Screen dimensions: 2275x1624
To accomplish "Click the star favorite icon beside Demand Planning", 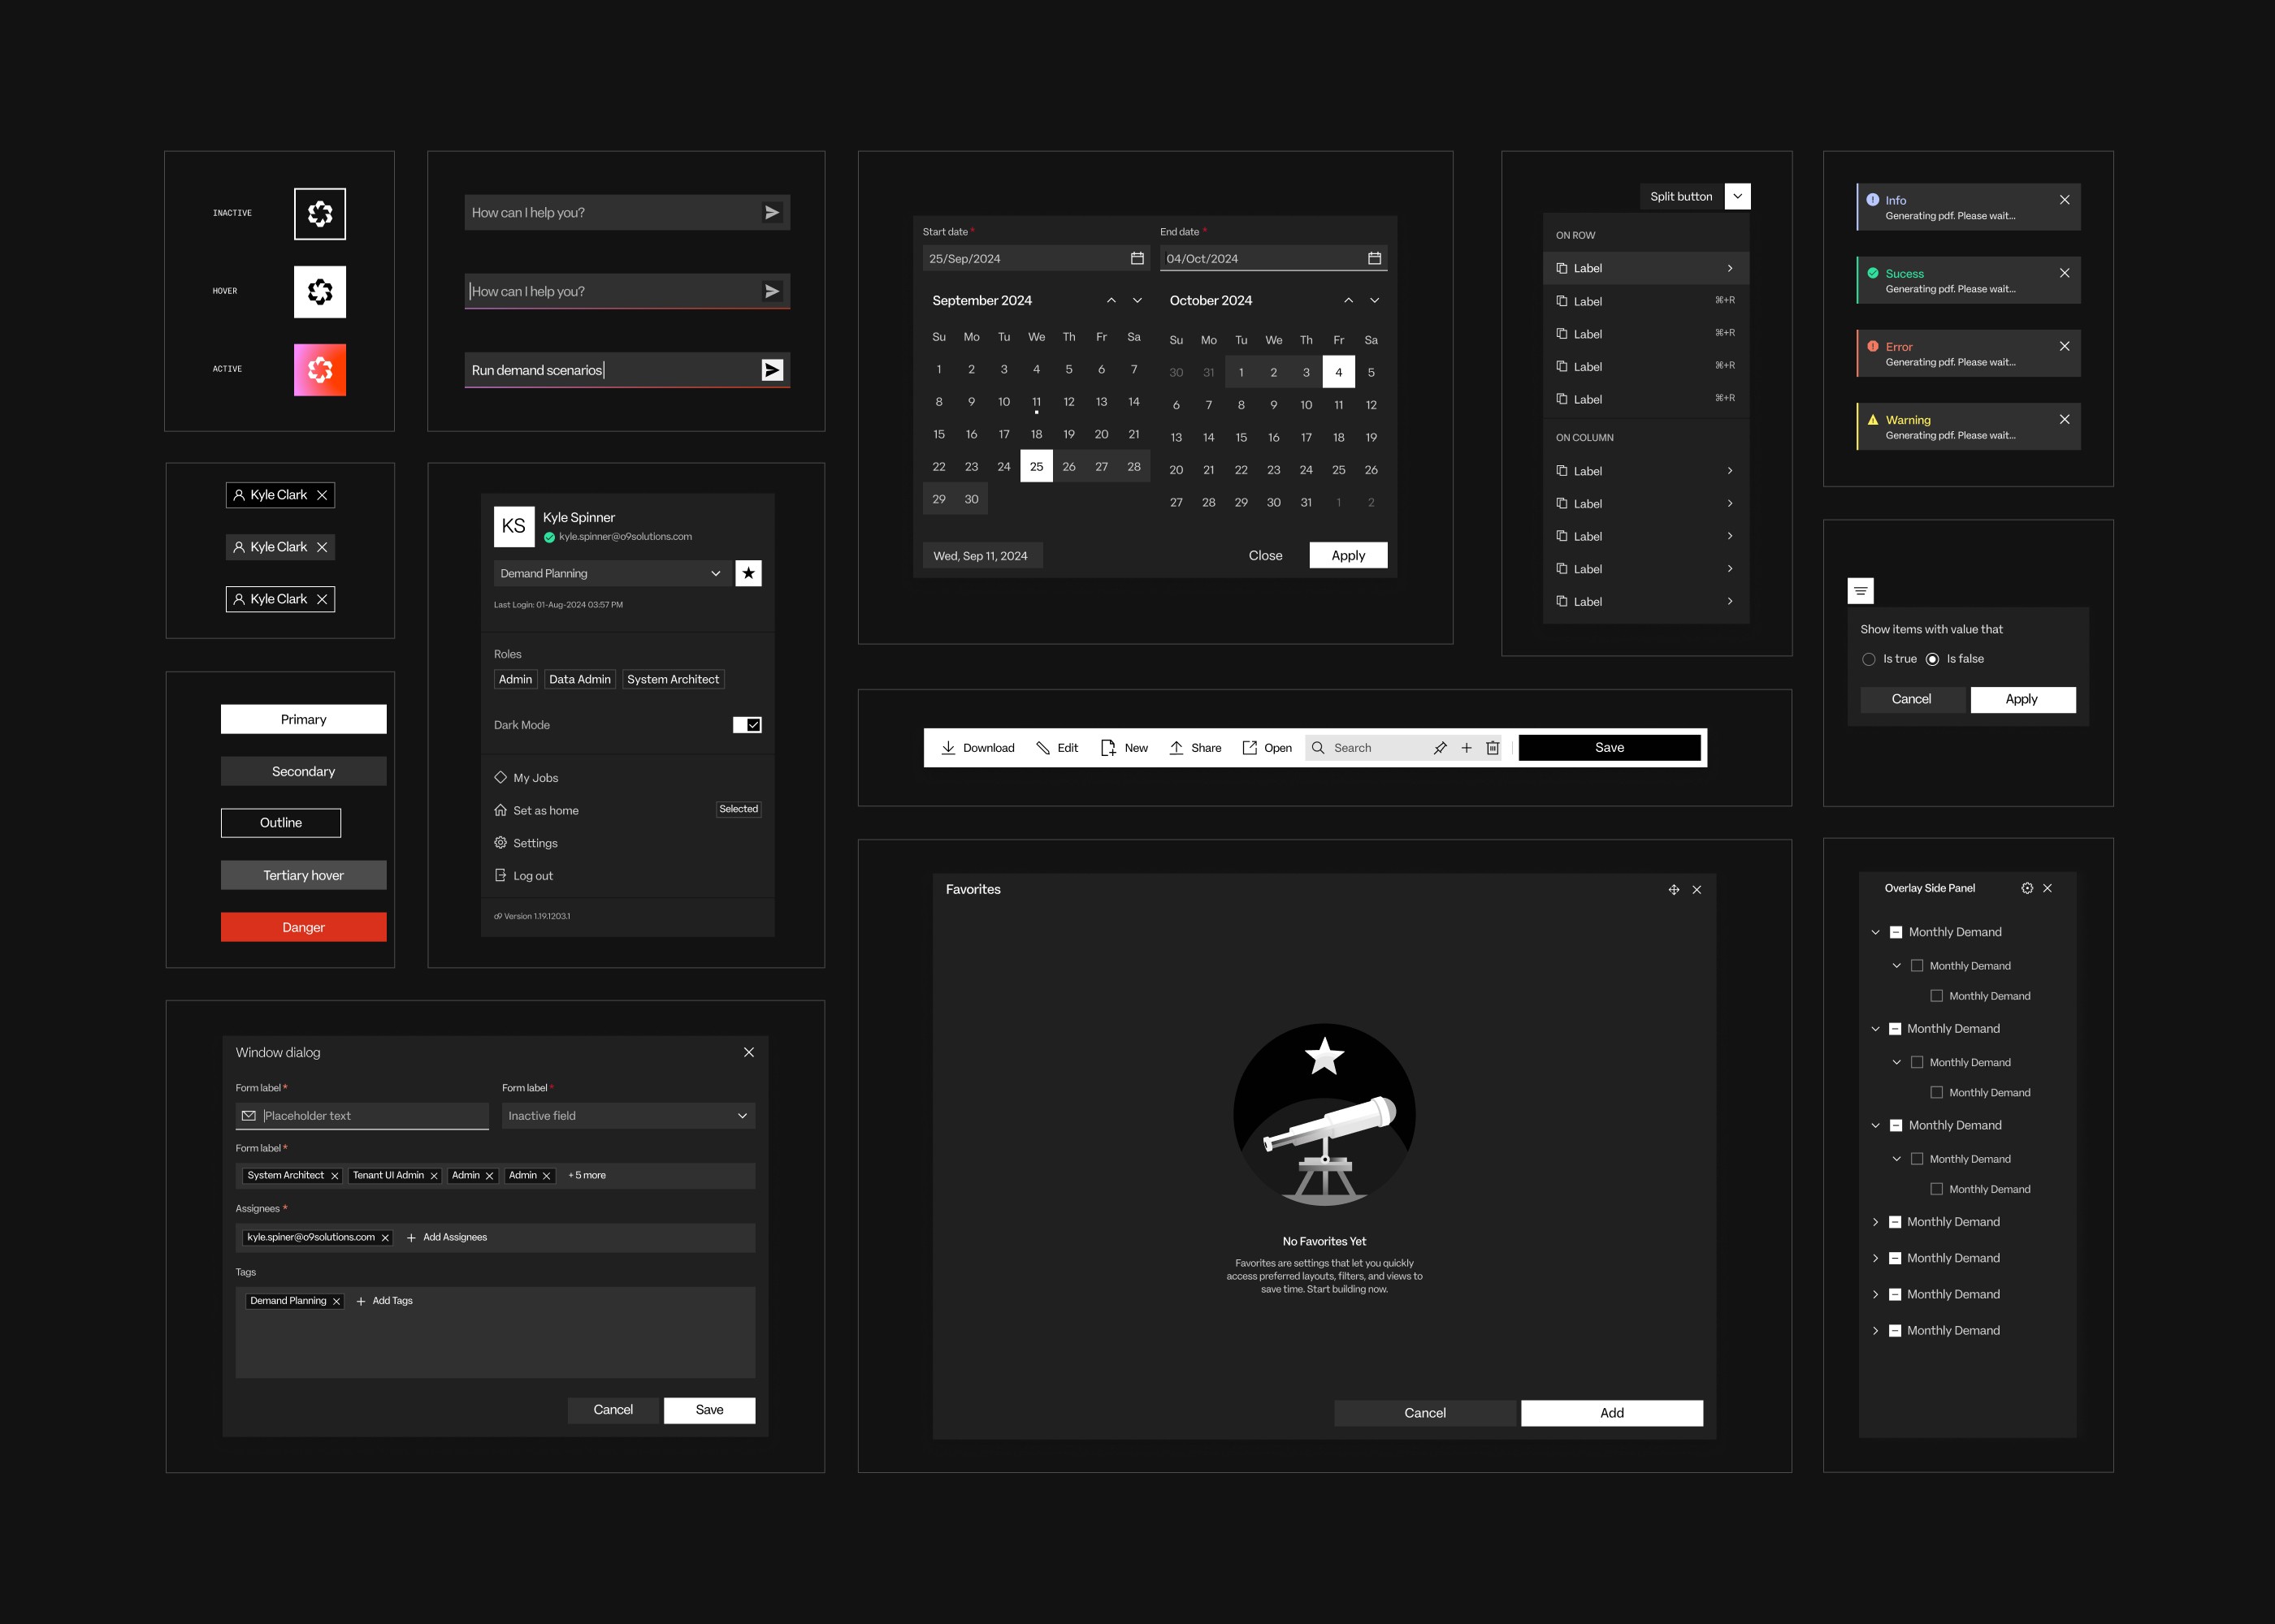I will (748, 573).
